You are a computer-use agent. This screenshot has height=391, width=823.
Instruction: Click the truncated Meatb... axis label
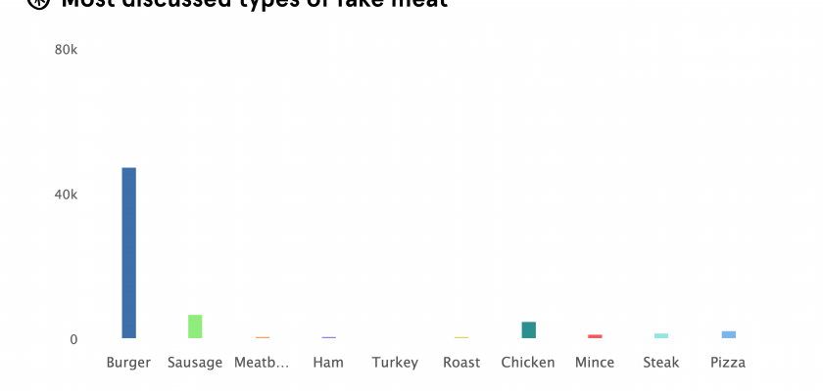[262, 363]
